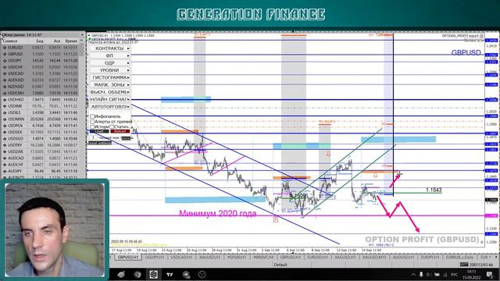Open the browser icon in the taskbar
This screenshot has width=500, height=281.
click(x=137, y=274)
